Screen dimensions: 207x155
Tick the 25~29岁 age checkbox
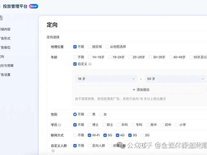130,57
